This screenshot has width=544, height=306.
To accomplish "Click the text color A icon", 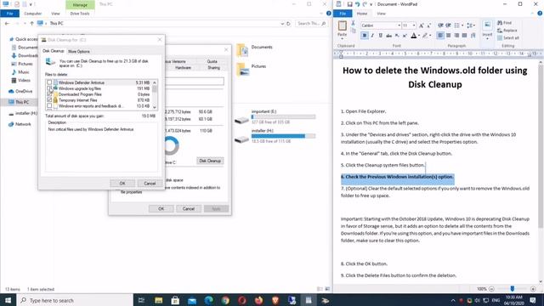I will click(414, 36).
